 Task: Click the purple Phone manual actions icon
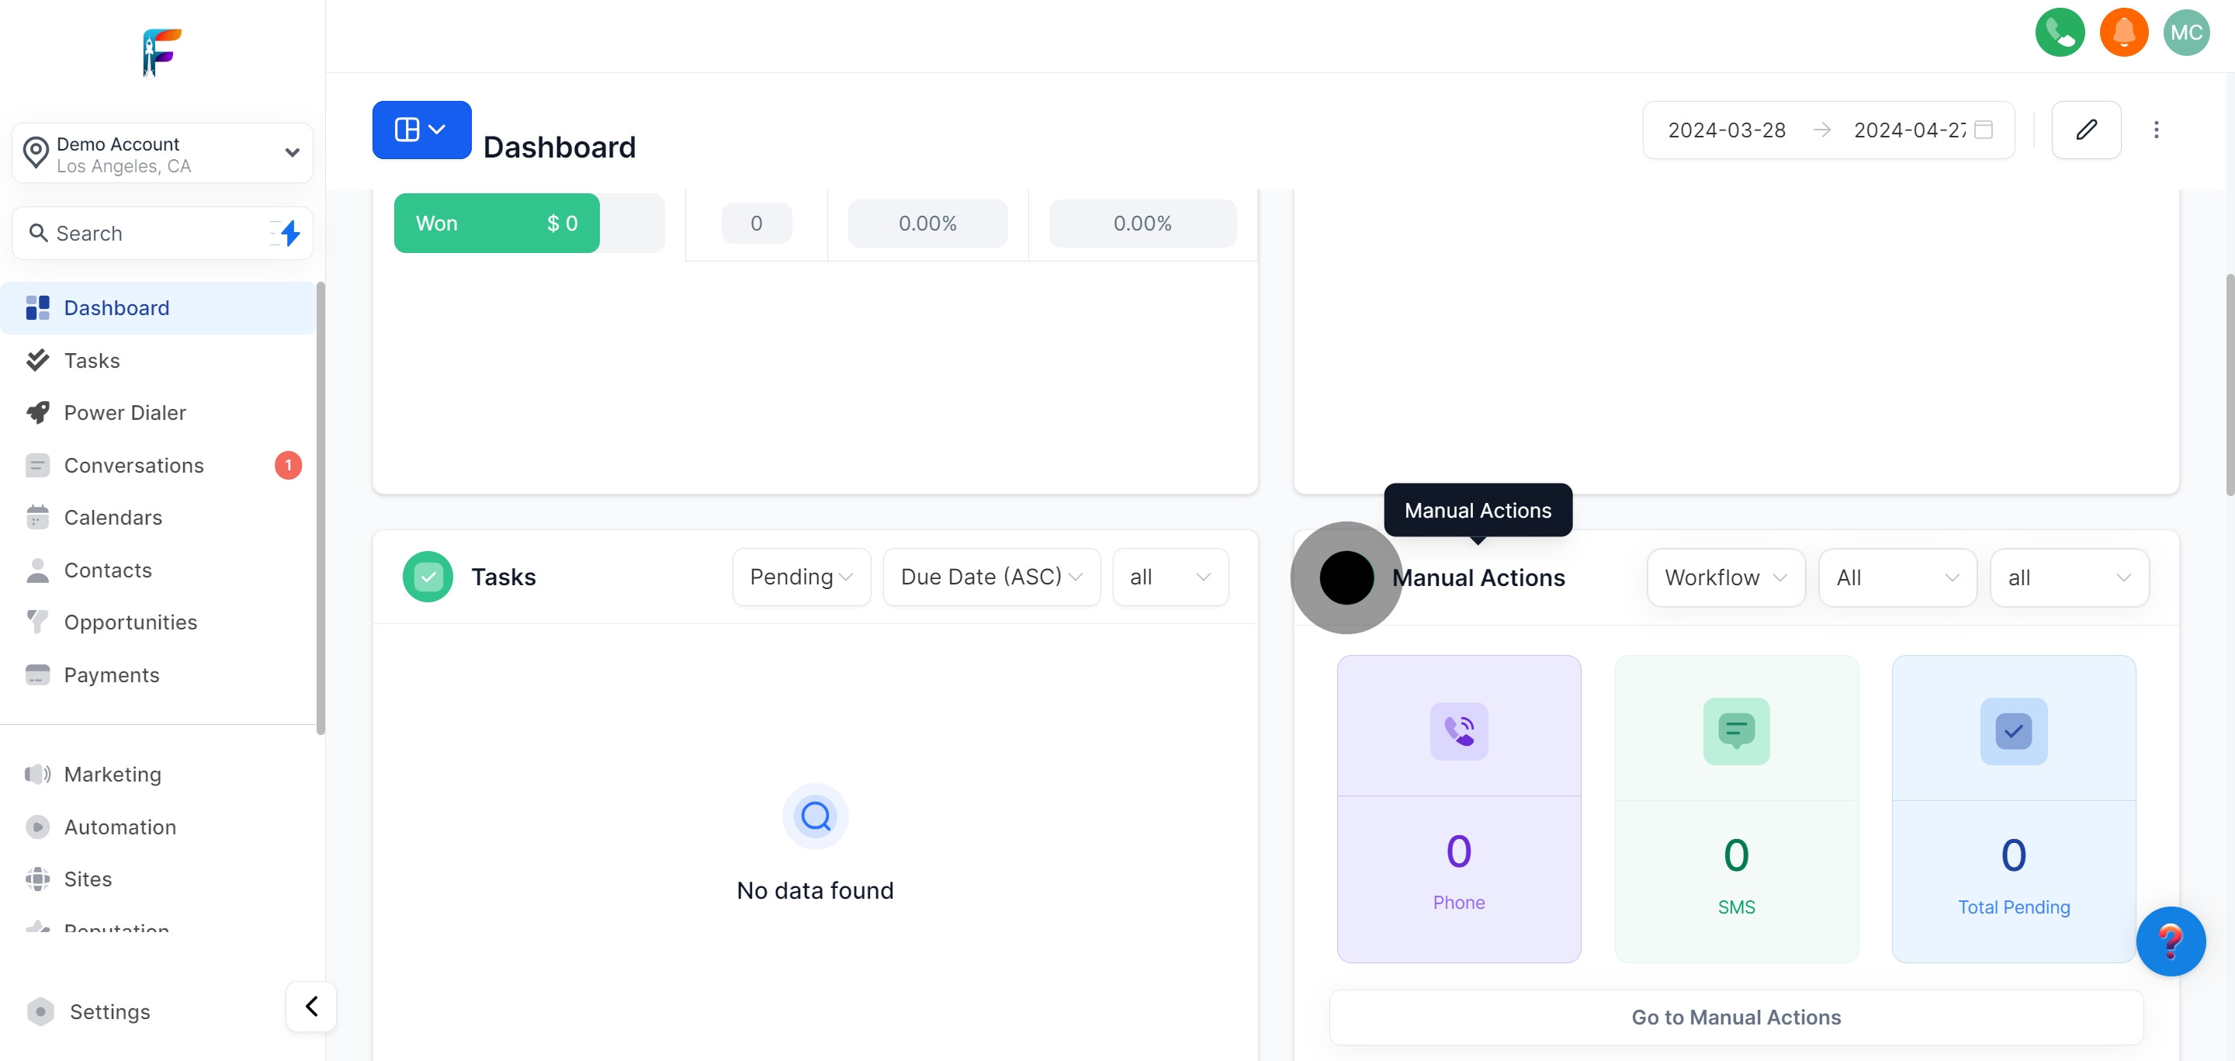click(x=1458, y=730)
